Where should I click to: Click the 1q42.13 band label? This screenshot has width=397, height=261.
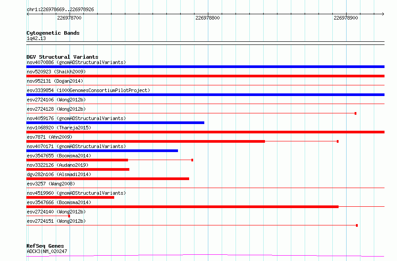[x=36, y=38]
